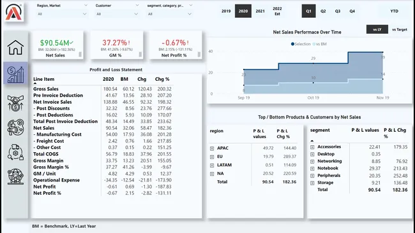Expand the Peripherals segment row

[312, 176]
